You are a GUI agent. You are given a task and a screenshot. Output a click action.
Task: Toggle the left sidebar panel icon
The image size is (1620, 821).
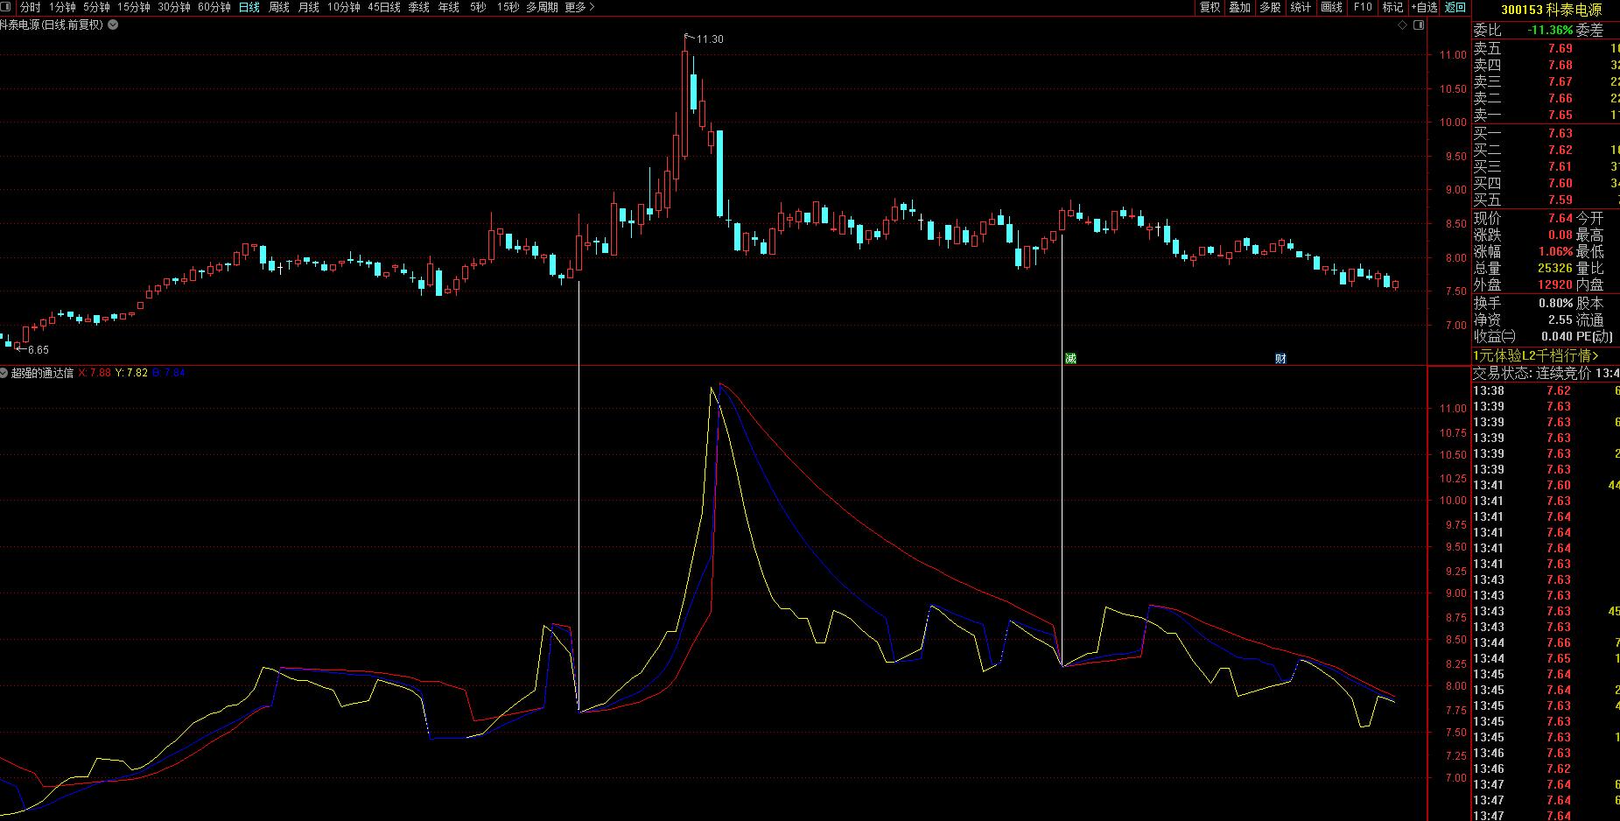pyautogui.click(x=6, y=7)
